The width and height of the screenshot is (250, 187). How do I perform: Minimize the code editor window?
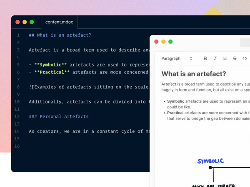pyautogui.click(x=25, y=22)
